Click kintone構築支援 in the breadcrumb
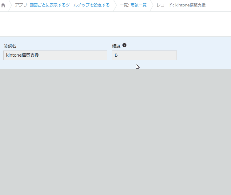This screenshot has height=195, width=231. coord(190,5)
